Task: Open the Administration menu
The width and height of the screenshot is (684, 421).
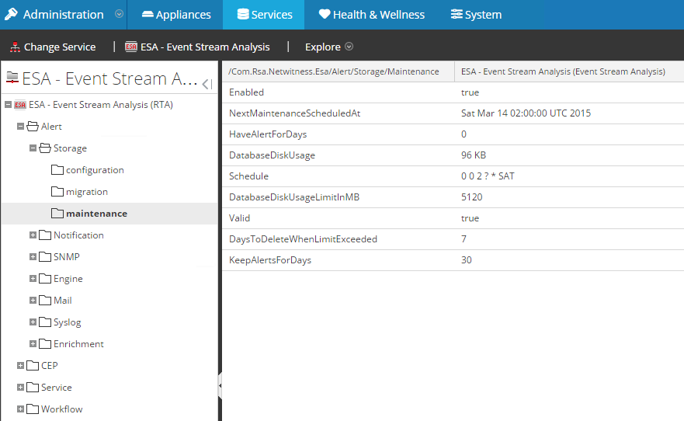Action: [63, 15]
